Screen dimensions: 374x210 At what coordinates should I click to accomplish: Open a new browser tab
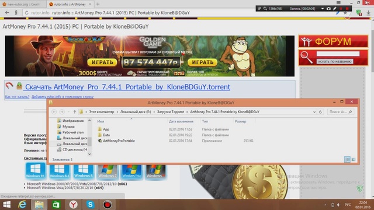pyautogui.click(x=98, y=4)
